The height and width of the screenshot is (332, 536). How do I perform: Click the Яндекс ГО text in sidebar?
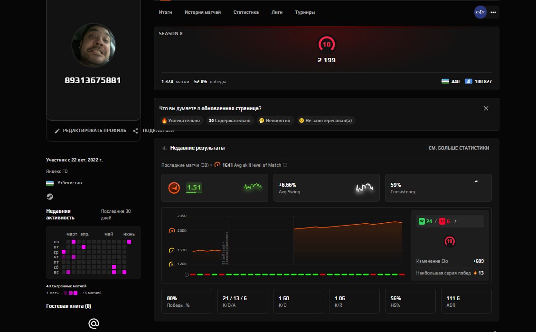pyautogui.click(x=57, y=171)
